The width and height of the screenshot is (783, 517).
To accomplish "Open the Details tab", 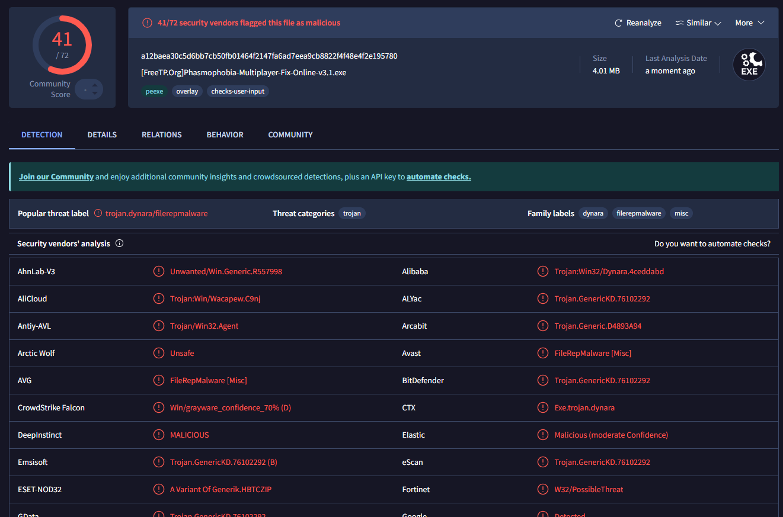I will (102, 135).
